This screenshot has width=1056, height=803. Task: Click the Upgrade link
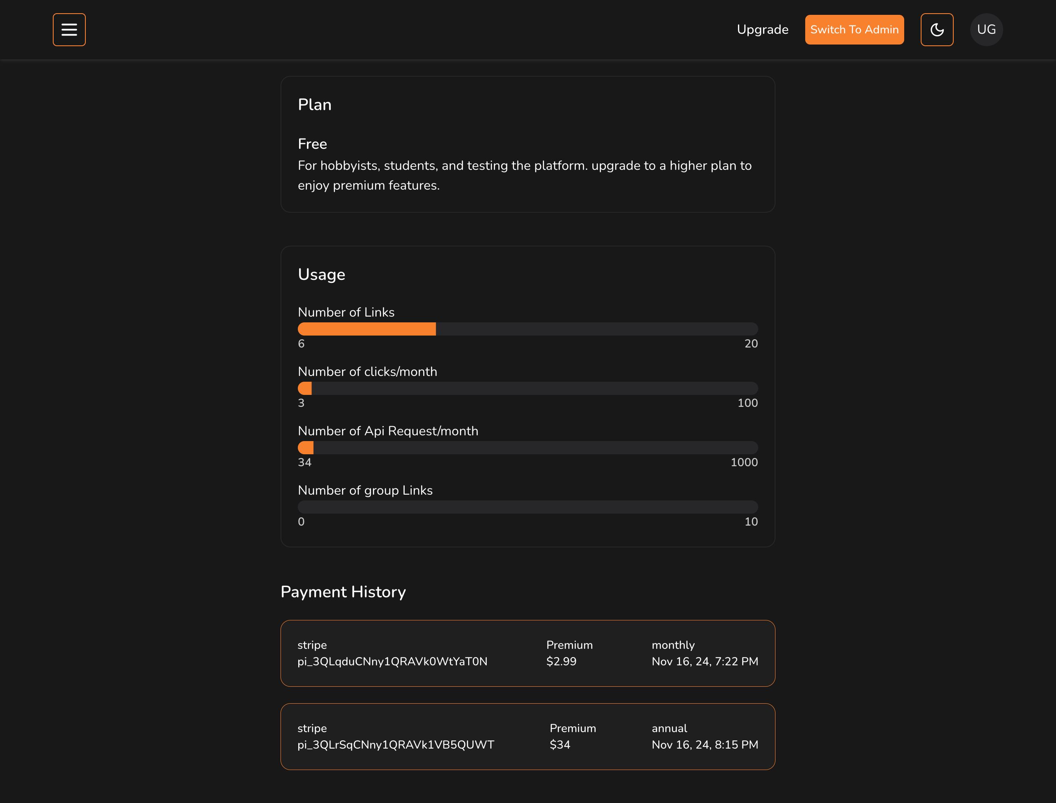pos(762,30)
